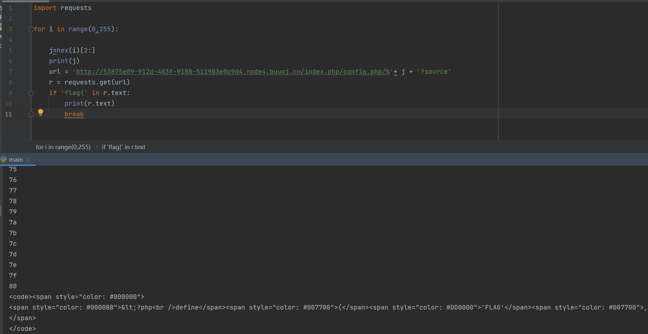Click console output '</code>' line
Viewport: 648px width, 334px height.
(23, 329)
